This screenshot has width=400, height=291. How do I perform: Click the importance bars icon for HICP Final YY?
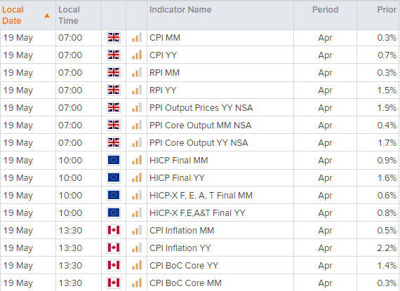tap(137, 177)
